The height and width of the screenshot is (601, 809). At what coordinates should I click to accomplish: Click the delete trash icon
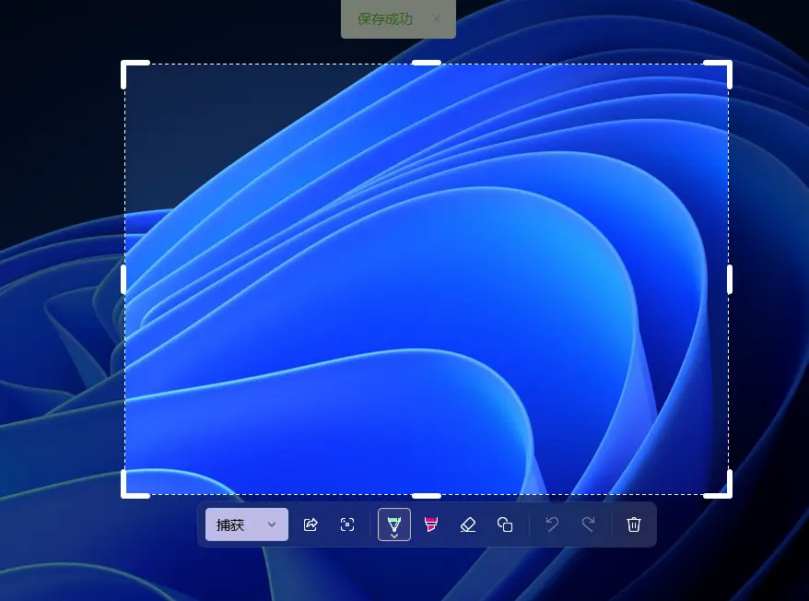[x=633, y=524]
